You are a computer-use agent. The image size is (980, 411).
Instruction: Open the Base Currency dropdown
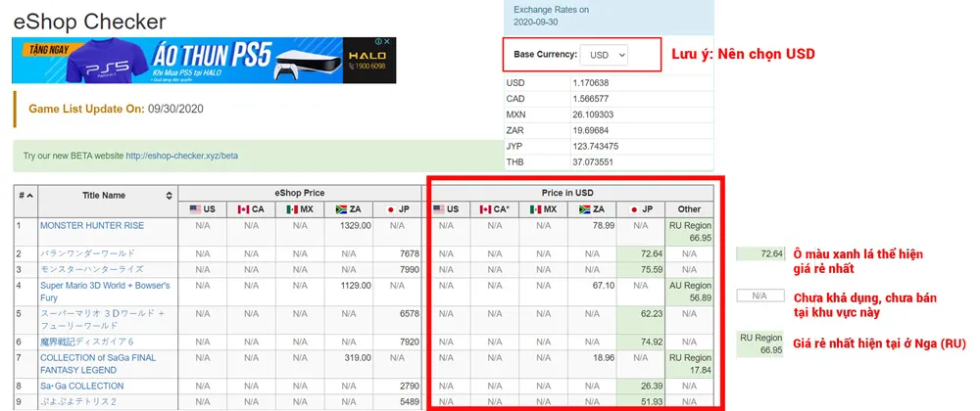point(604,55)
